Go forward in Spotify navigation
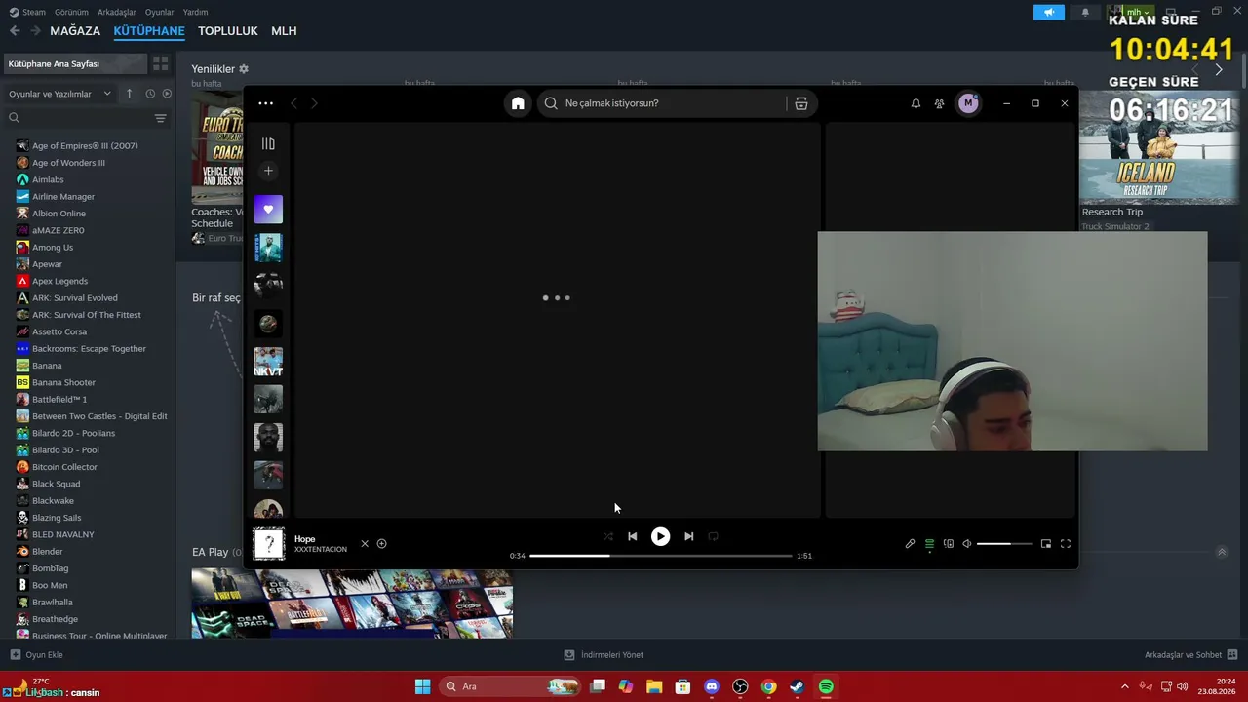The width and height of the screenshot is (1248, 702). point(314,103)
